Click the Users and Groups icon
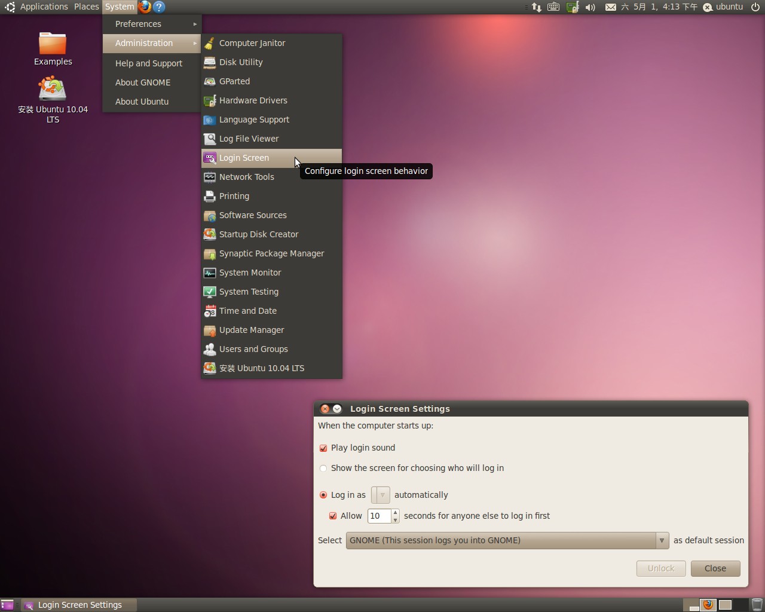The width and height of the screenshot is (765, 612). [x=209, y=349]
